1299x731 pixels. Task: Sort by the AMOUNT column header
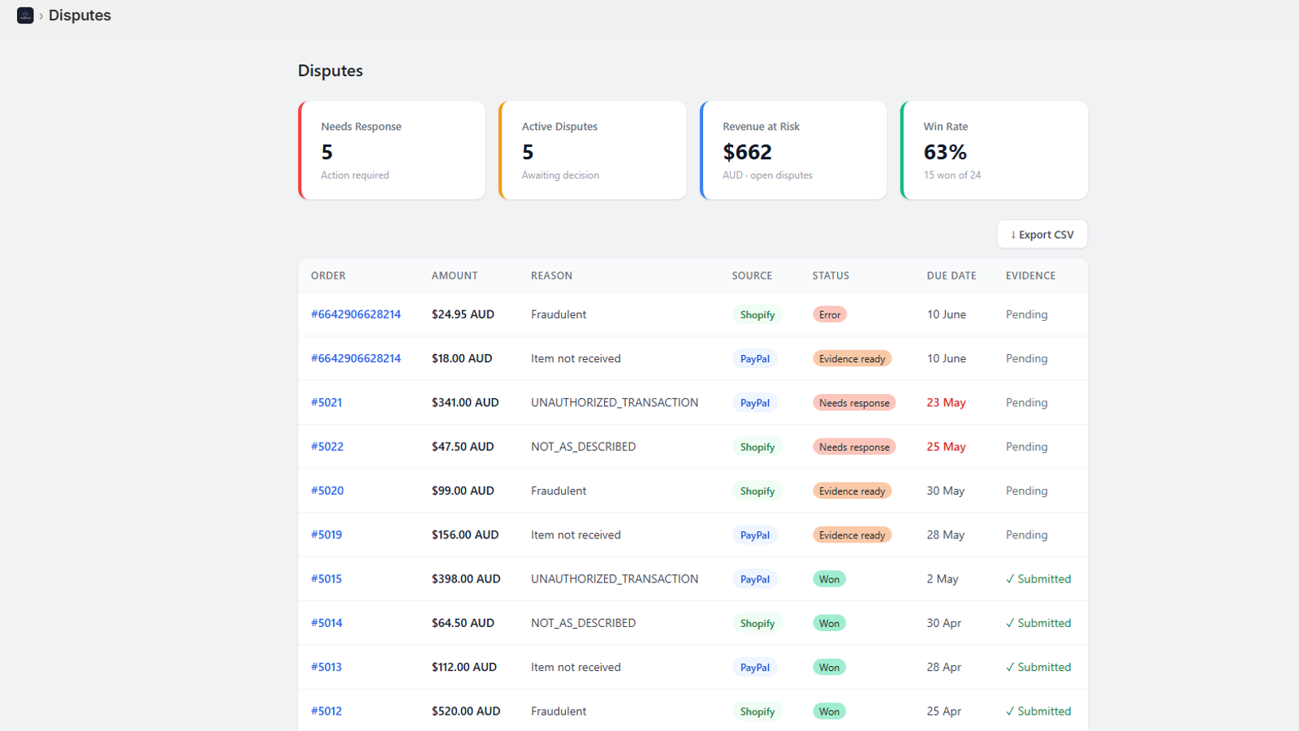point(455,276)
